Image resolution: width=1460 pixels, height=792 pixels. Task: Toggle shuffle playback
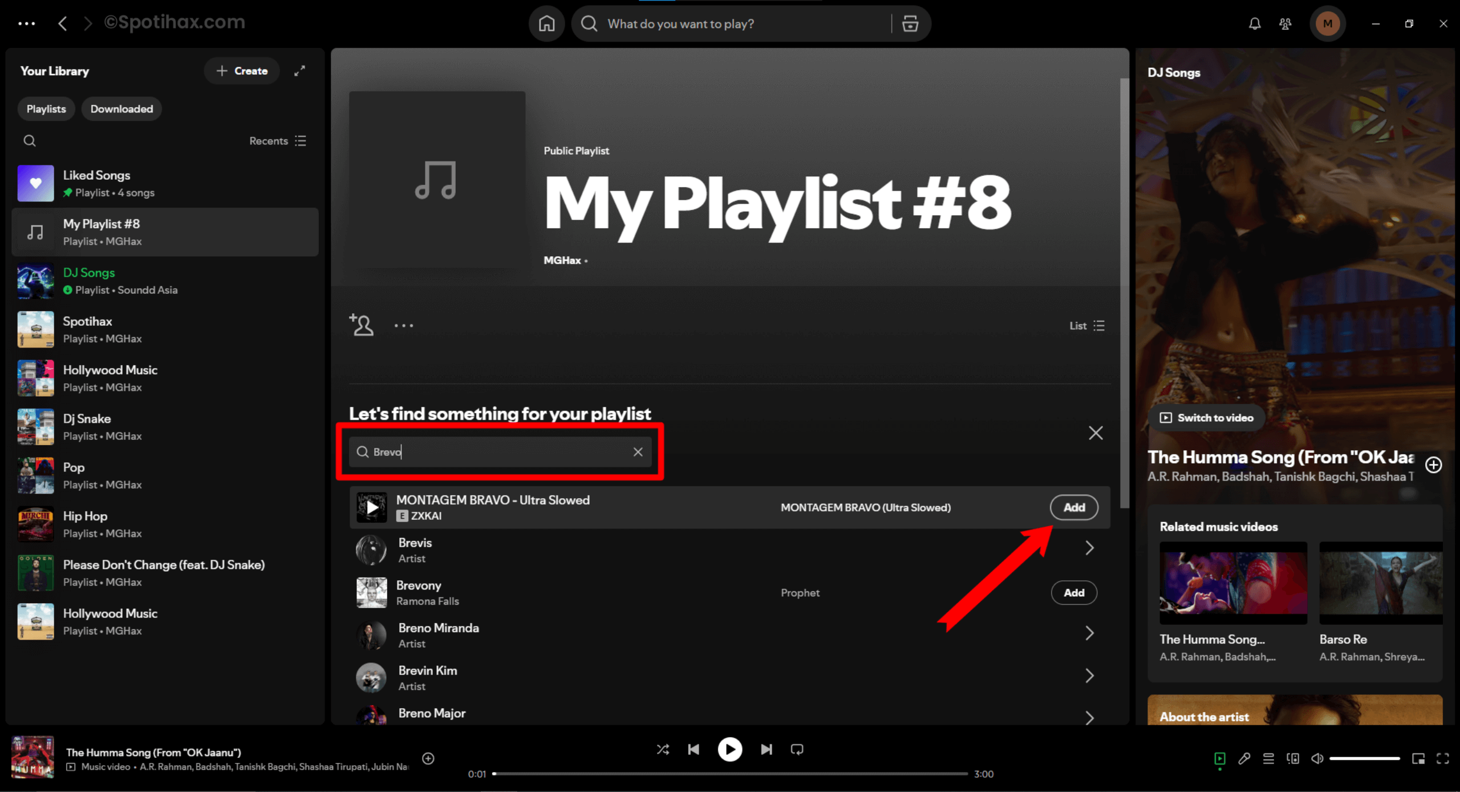[663, 749]
